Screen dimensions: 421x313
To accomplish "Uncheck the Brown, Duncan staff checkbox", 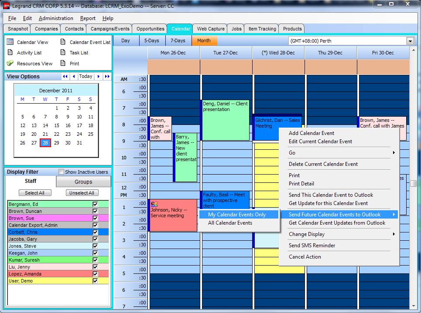I will coord(95,211).
